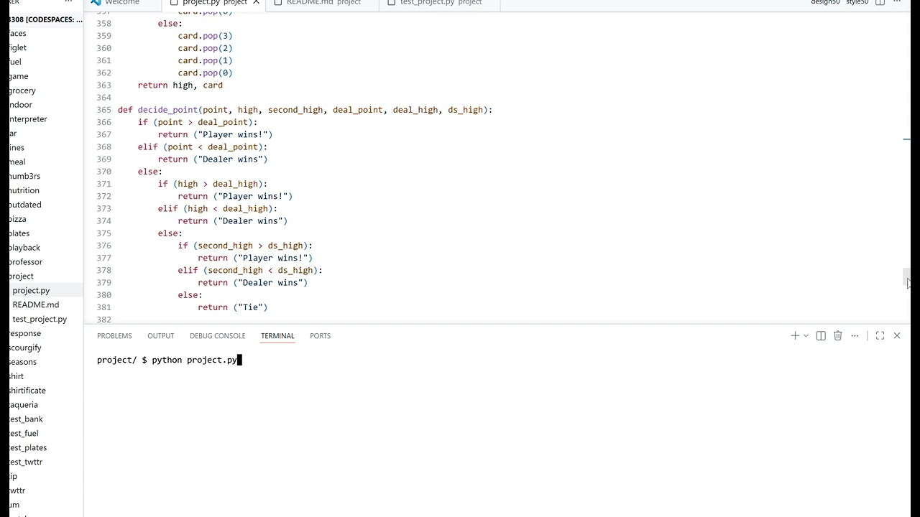Expand the scourgify folder in explorer

coord(25,348)
